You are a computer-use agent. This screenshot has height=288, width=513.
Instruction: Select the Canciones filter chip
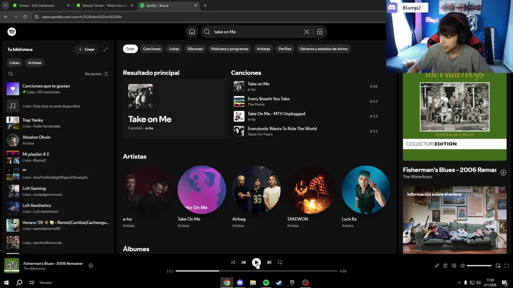152,49
